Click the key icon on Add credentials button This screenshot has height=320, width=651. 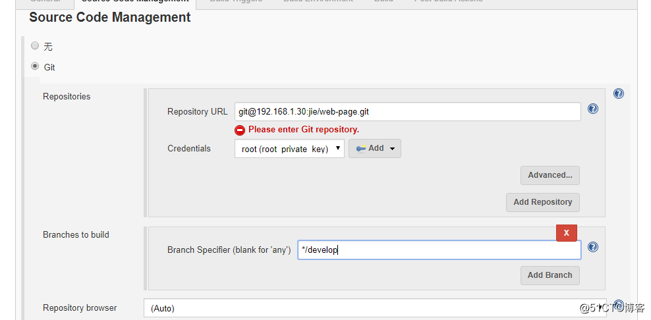click(361, 148)
